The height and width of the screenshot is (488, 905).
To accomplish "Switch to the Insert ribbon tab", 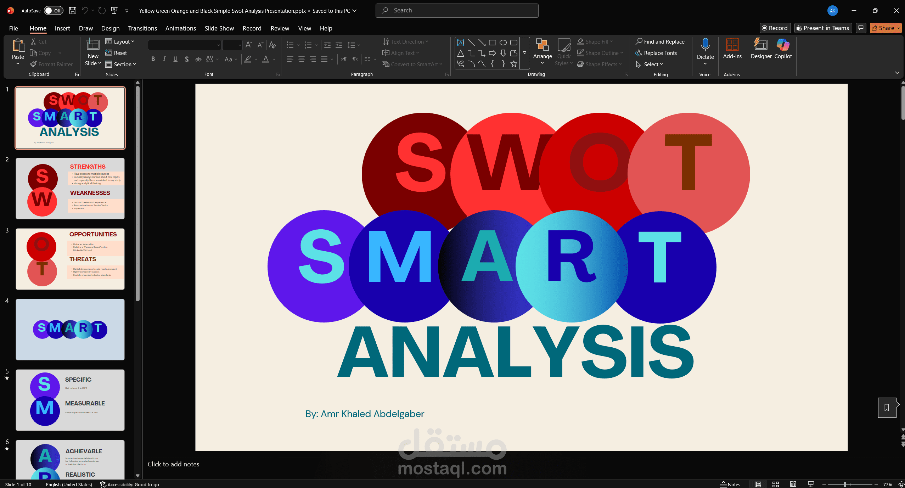I will tap(62, 28).
